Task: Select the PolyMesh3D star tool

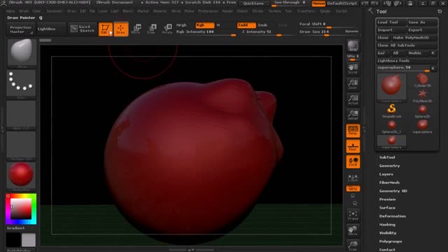Action: click(422, 96)
